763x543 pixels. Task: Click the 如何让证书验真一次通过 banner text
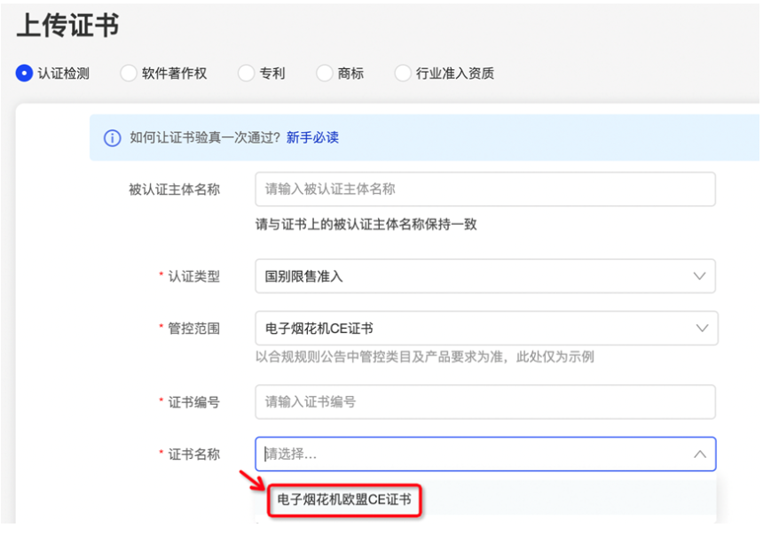205,138
